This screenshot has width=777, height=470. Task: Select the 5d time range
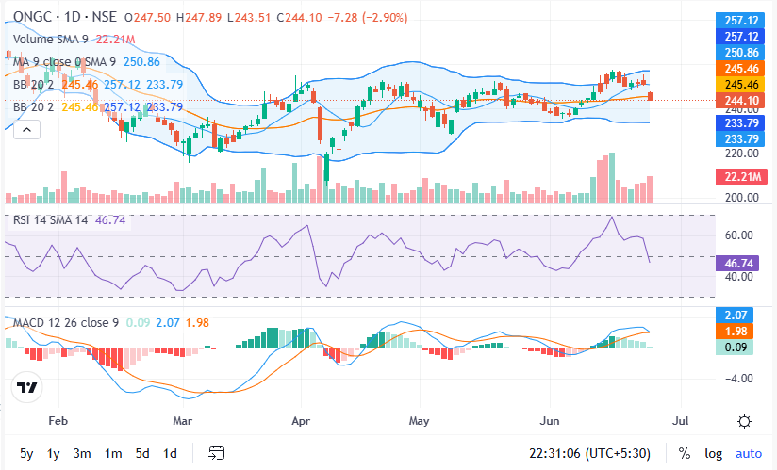pos(142,453)
